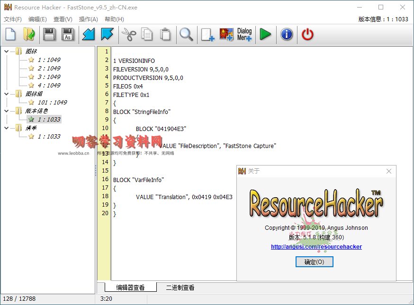This screenshot has height=305, width=414.
Task: Click the New file toolbar icon
Action: pyautogui.click(x=10, y=35)
